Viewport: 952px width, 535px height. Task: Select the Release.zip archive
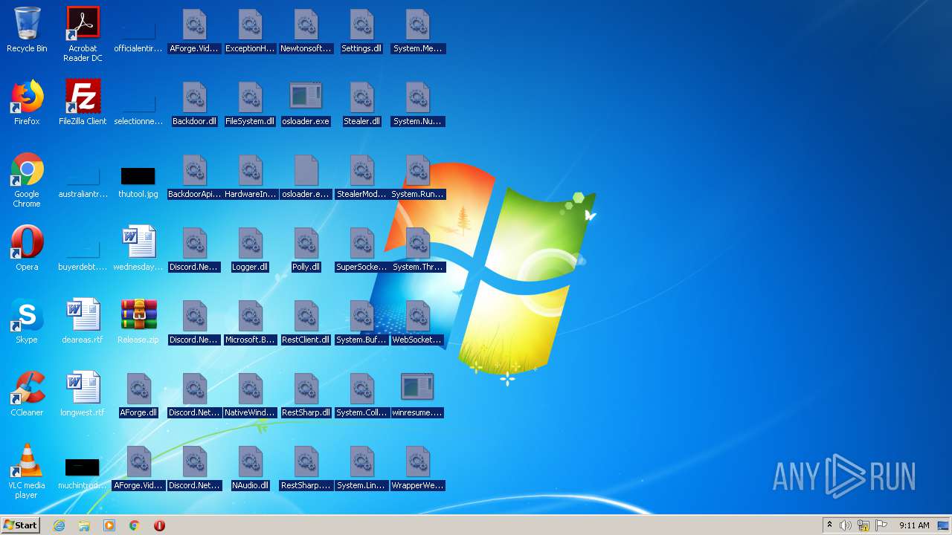point(138,321)
